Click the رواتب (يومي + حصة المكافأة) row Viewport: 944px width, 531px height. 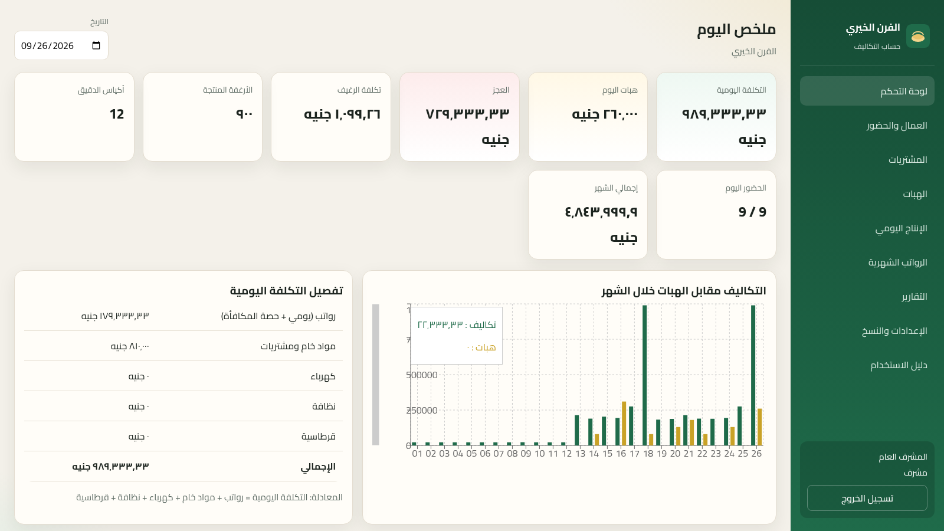click(x=183, y=316)
